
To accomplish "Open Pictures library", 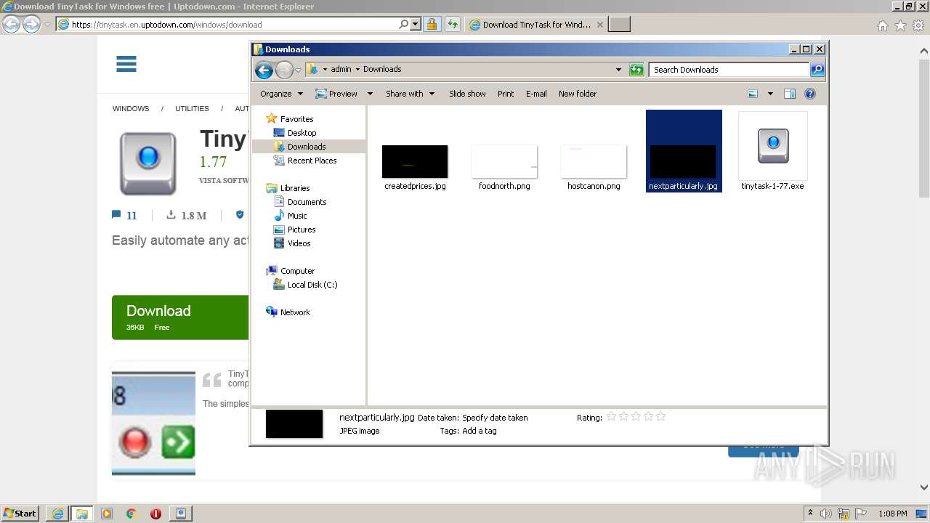I will (x=302, y=230).
